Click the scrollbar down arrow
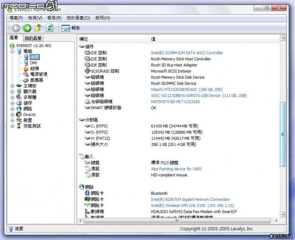295x240 pixels. pyautogui.click(x=283, y=214)
